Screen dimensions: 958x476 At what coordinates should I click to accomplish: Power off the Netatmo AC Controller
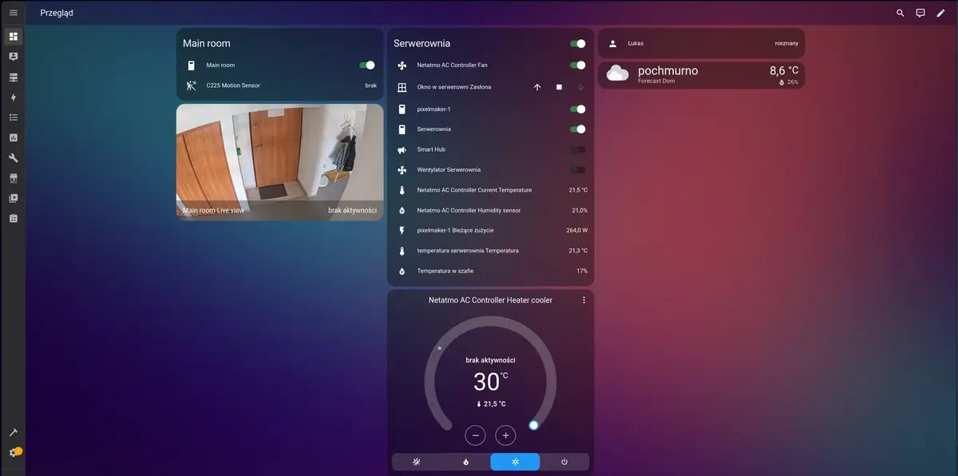pos(564,462)
